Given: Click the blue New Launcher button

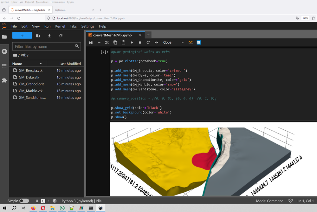Looking at the screenshot, I should (x=22, y=36).
